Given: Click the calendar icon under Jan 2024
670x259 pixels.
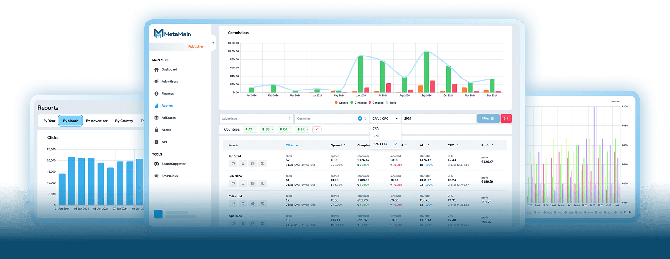Looking at the screenshot, I should (252, 163).
